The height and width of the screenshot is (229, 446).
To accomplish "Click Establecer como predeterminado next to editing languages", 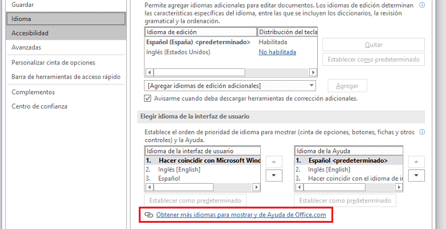I will pos(374,59).
